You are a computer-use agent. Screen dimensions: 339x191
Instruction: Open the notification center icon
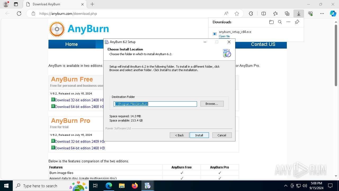pyautogui.click(x=330, y=186)
